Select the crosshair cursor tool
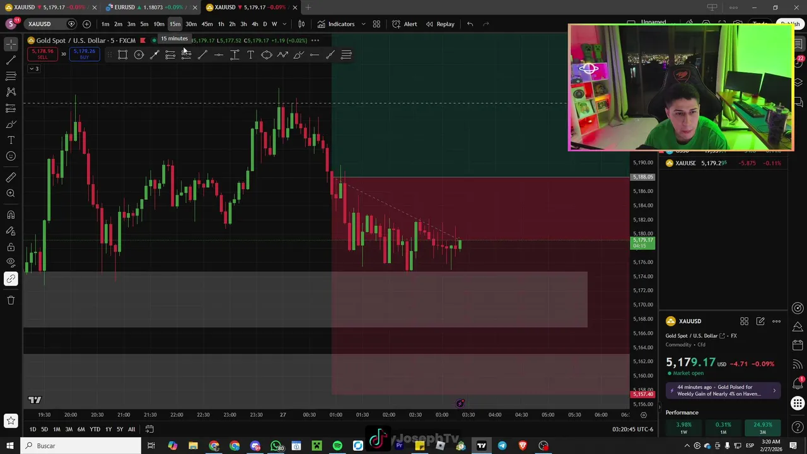The width and height of the screenshot is (807, 454). pyautogui.click(x=11, y=44)
